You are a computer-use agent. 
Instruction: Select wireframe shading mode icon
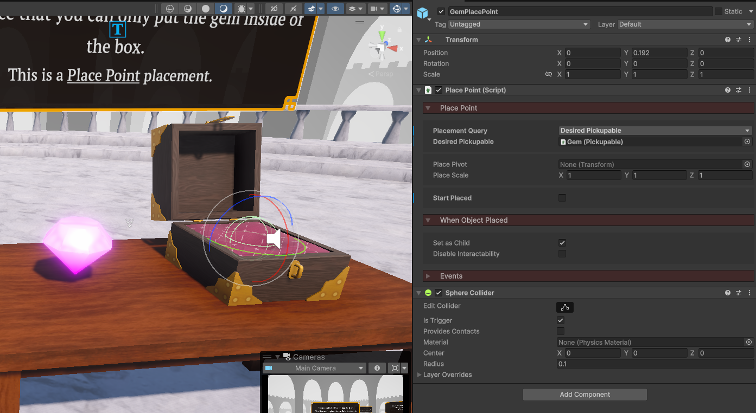(170, 9)
